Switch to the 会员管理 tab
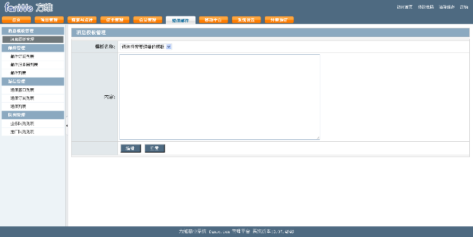The height and width of the screenshot is (237, 473). pos(148,20)
